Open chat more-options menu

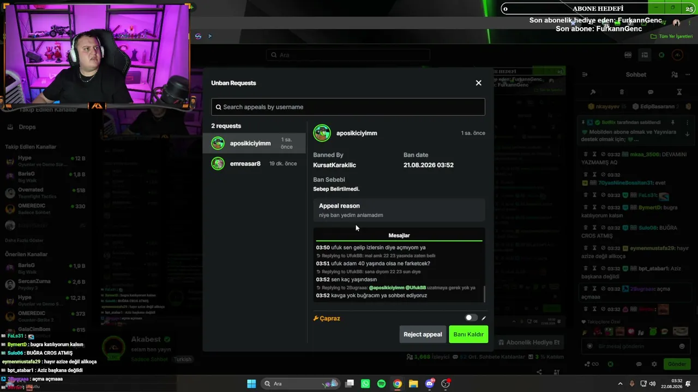pyautogui.click(x=688, y=75)
